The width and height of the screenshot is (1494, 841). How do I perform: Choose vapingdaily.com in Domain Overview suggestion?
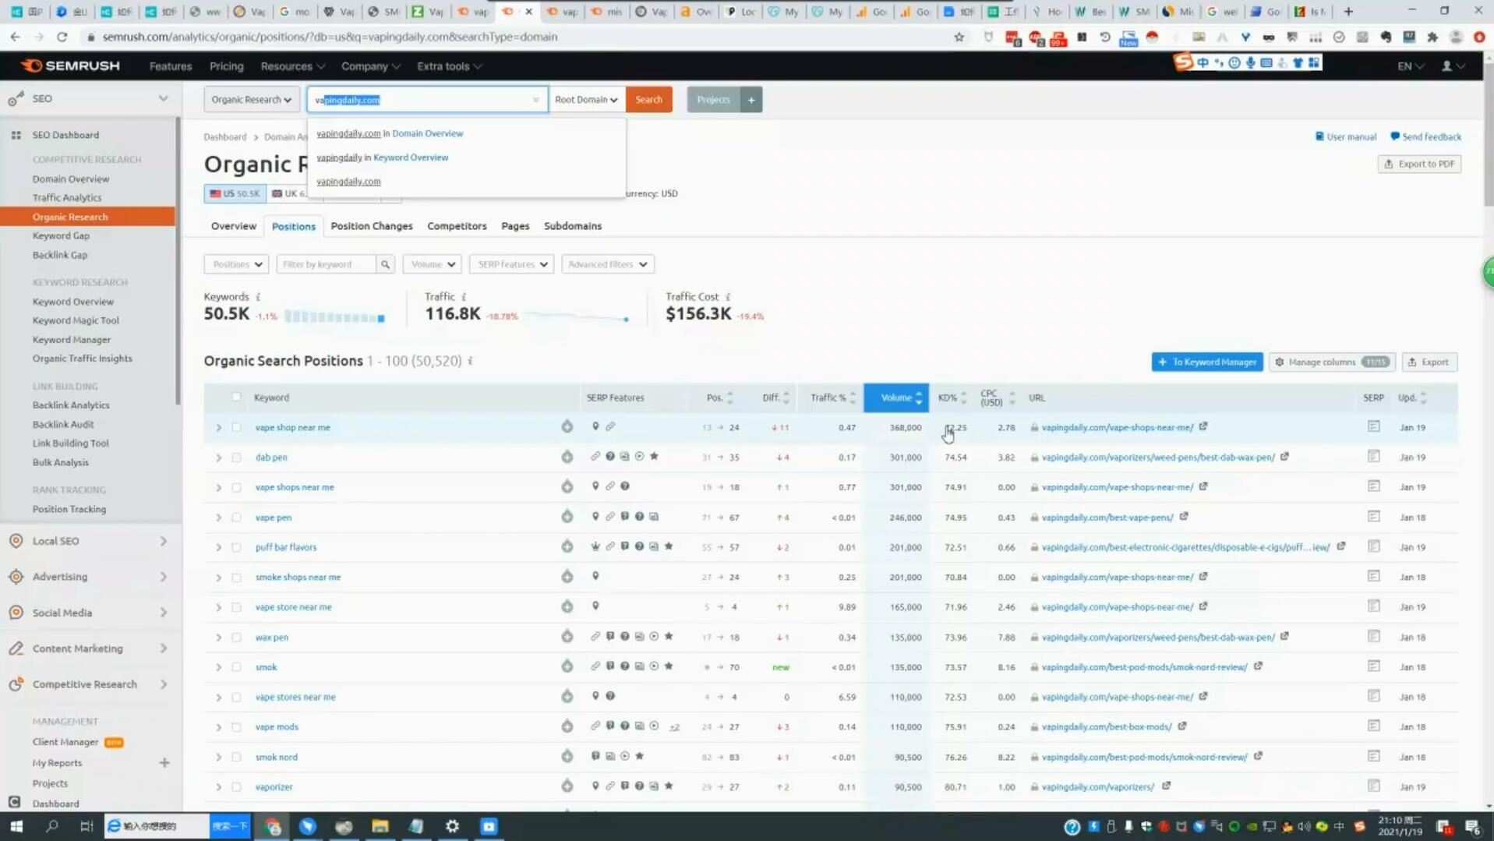(x=390, y=133)
